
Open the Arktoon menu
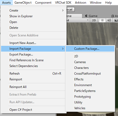(x=81, y=3)
